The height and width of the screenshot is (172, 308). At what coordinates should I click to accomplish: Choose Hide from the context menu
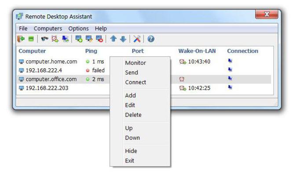(x=131, y=151)
